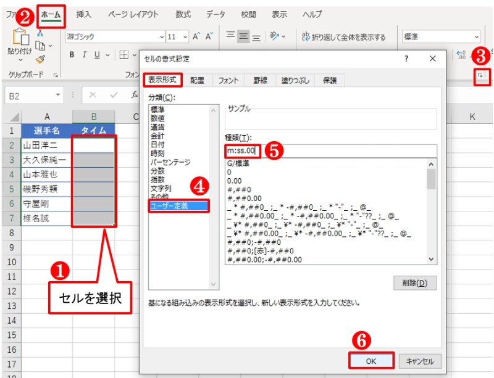Click the Help question mark in dialog
494x378 pixels.
point(406,59)
